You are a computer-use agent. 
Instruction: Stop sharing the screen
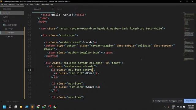click(x=190, y=101)
